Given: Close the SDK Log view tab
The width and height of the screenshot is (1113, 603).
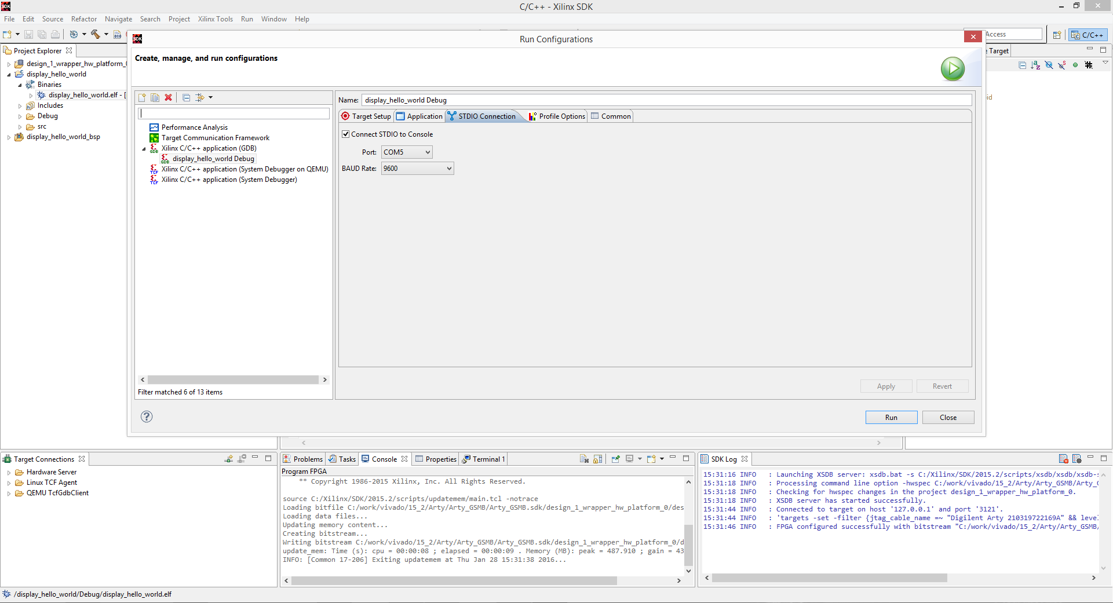Looking at the screenshot, I should pos(745,459).
